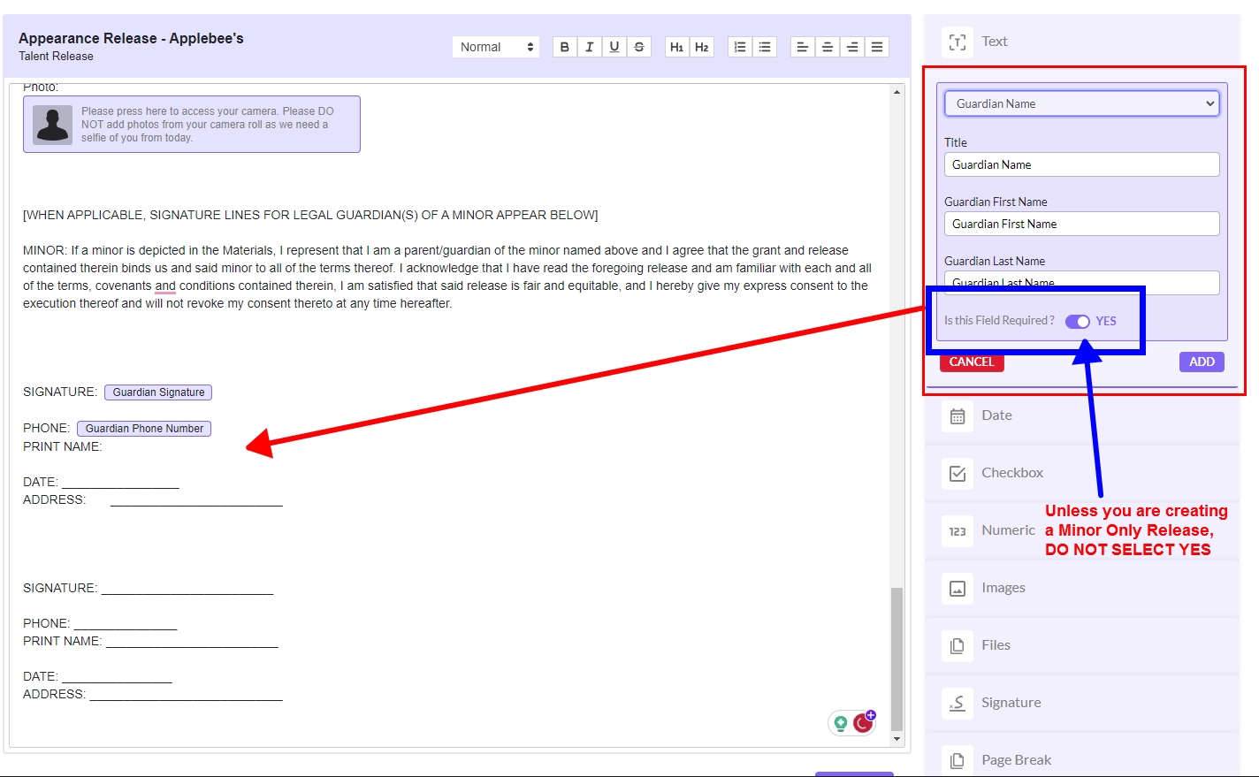Open the Guardian Name field type dropdown
This screenshot has width=1259, height=777.
click(x=1081, y=103)
